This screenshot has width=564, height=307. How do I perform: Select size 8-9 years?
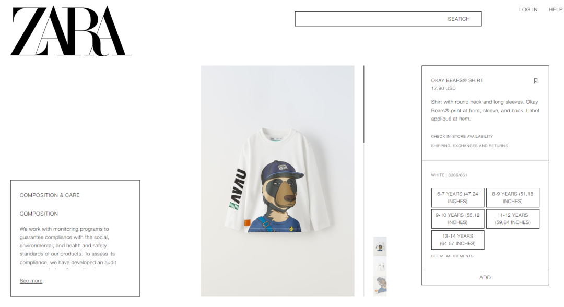[513, 197]
